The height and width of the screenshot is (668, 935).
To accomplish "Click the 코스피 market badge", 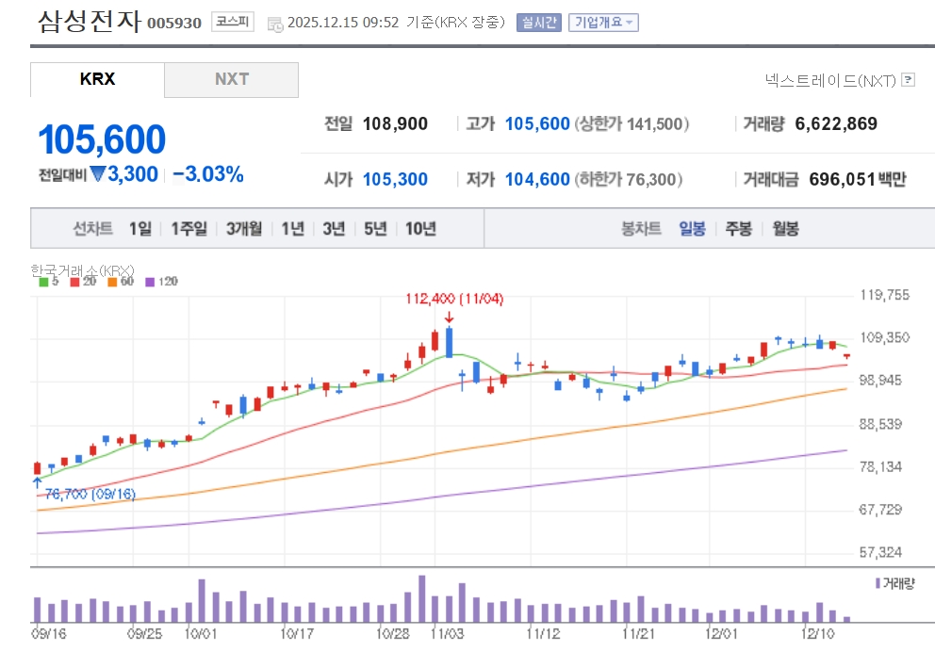I will pos(232,22).
